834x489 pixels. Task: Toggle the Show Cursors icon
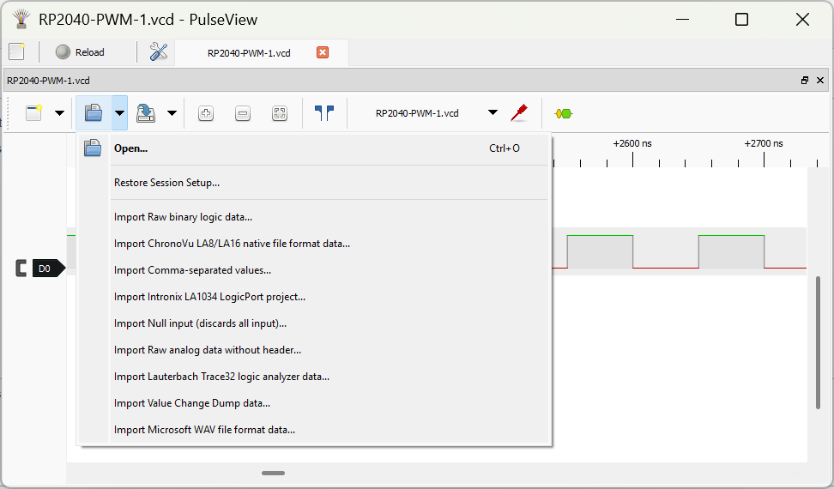click(324, 112)
